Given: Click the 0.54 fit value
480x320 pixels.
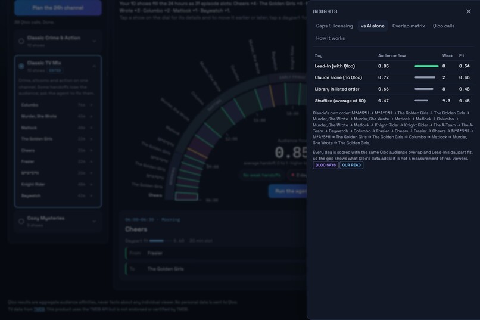Looking at the screenshot, I should (x=464, y=66).
